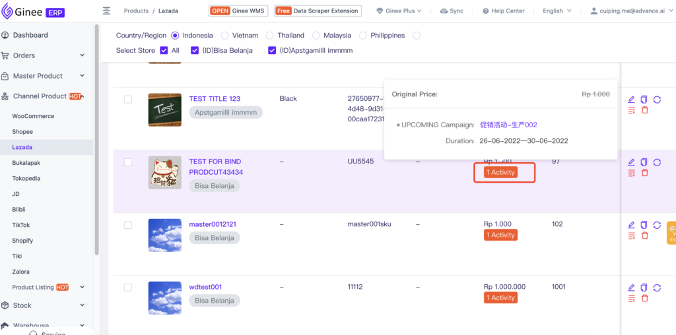Open the cuiping.ma@advance.ai account dropdown
This screenshot has height=335, width=676.
point(632,11)
